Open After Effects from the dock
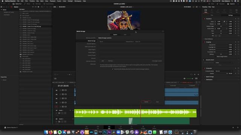Image resolution: width=241 pixels, height=135 pixels. (109, 132)
